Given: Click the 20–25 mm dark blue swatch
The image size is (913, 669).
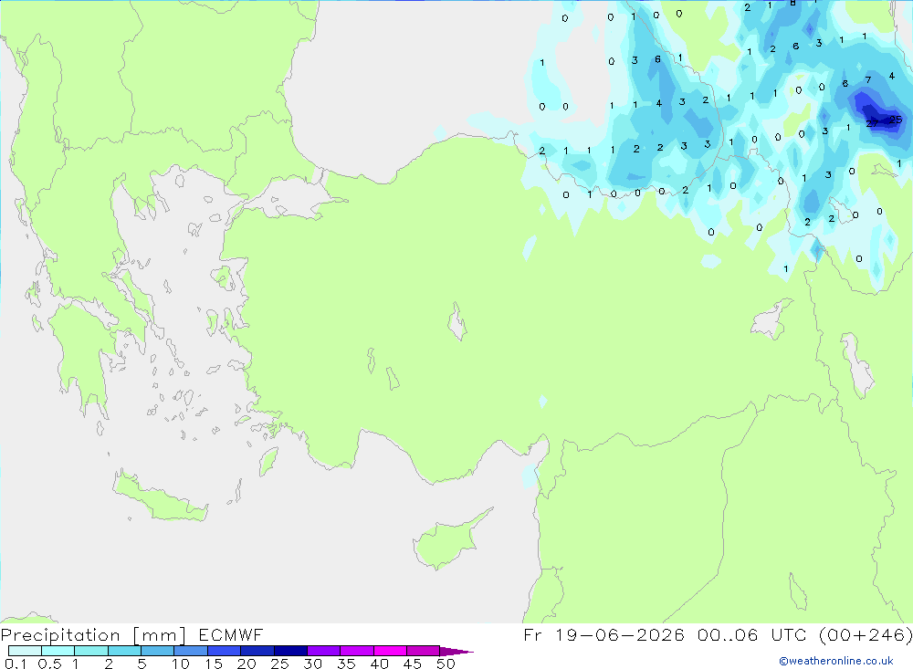Looking at the screenshot, I should [x=257, y=651].
